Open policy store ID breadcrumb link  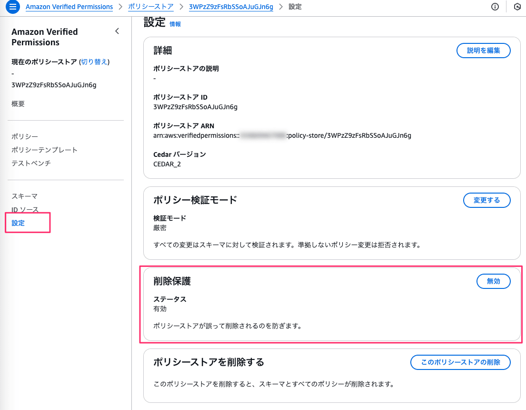[231, 7]
